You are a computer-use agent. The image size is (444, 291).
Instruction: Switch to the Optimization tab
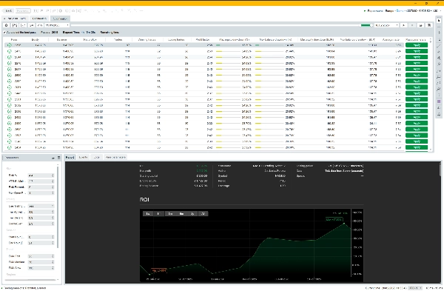click(x=60, y=19)
